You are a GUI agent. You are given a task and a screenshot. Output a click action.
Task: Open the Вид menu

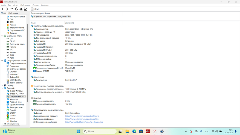click(x=10, y=5)
